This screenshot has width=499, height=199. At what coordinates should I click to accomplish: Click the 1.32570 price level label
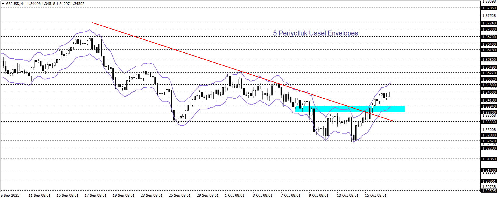(x=488, y=141)
